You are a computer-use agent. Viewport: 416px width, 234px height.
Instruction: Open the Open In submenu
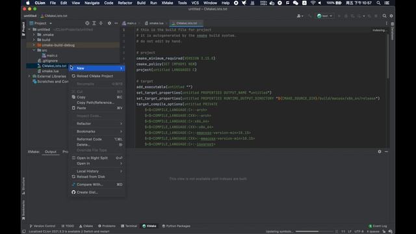[97, 163]
